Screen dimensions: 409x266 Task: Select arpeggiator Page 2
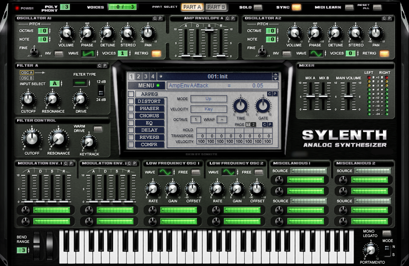tap(253, 124)
